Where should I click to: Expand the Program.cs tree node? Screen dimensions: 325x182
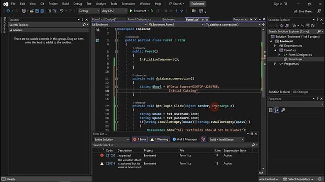275,64
